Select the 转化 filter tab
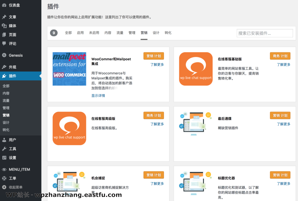This screenshot has height=201, width=298. coord(168,33)
